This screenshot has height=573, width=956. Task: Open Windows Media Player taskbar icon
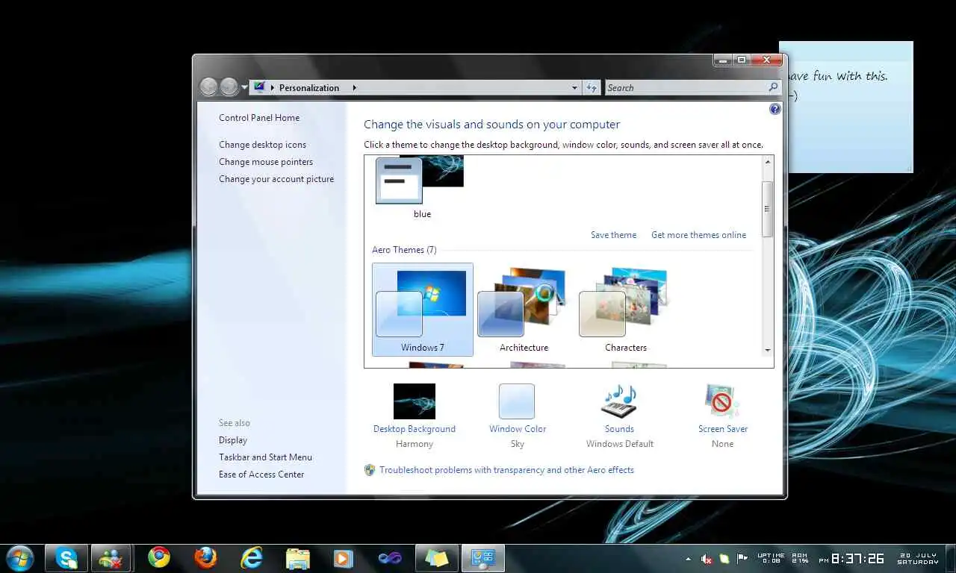344,558
